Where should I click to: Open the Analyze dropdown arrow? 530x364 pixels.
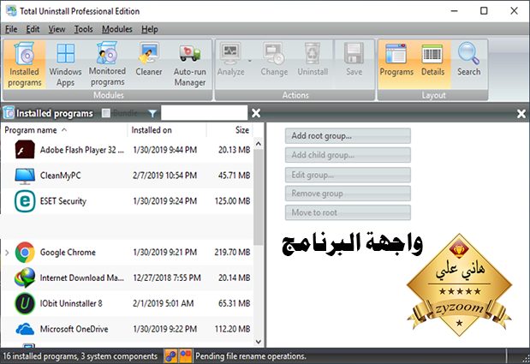[x=250, y=61]
